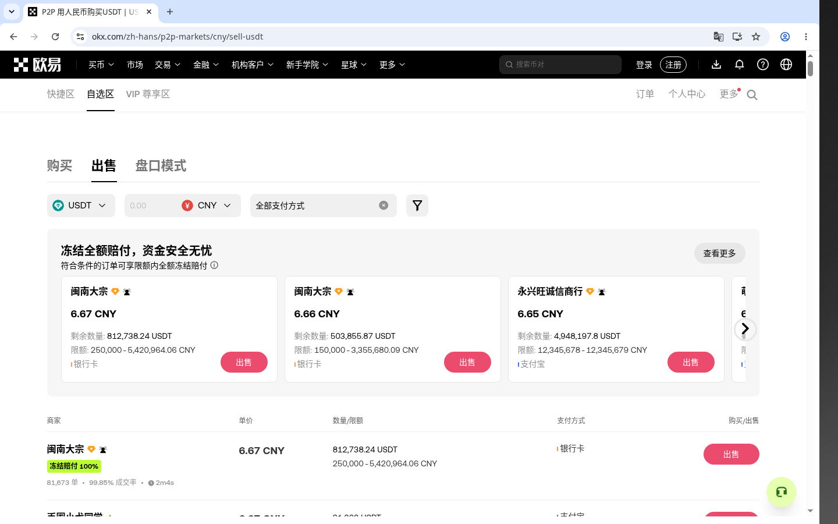Click the 登录 login link
This screenshot has height=524, width=838.
click(644, 65)
